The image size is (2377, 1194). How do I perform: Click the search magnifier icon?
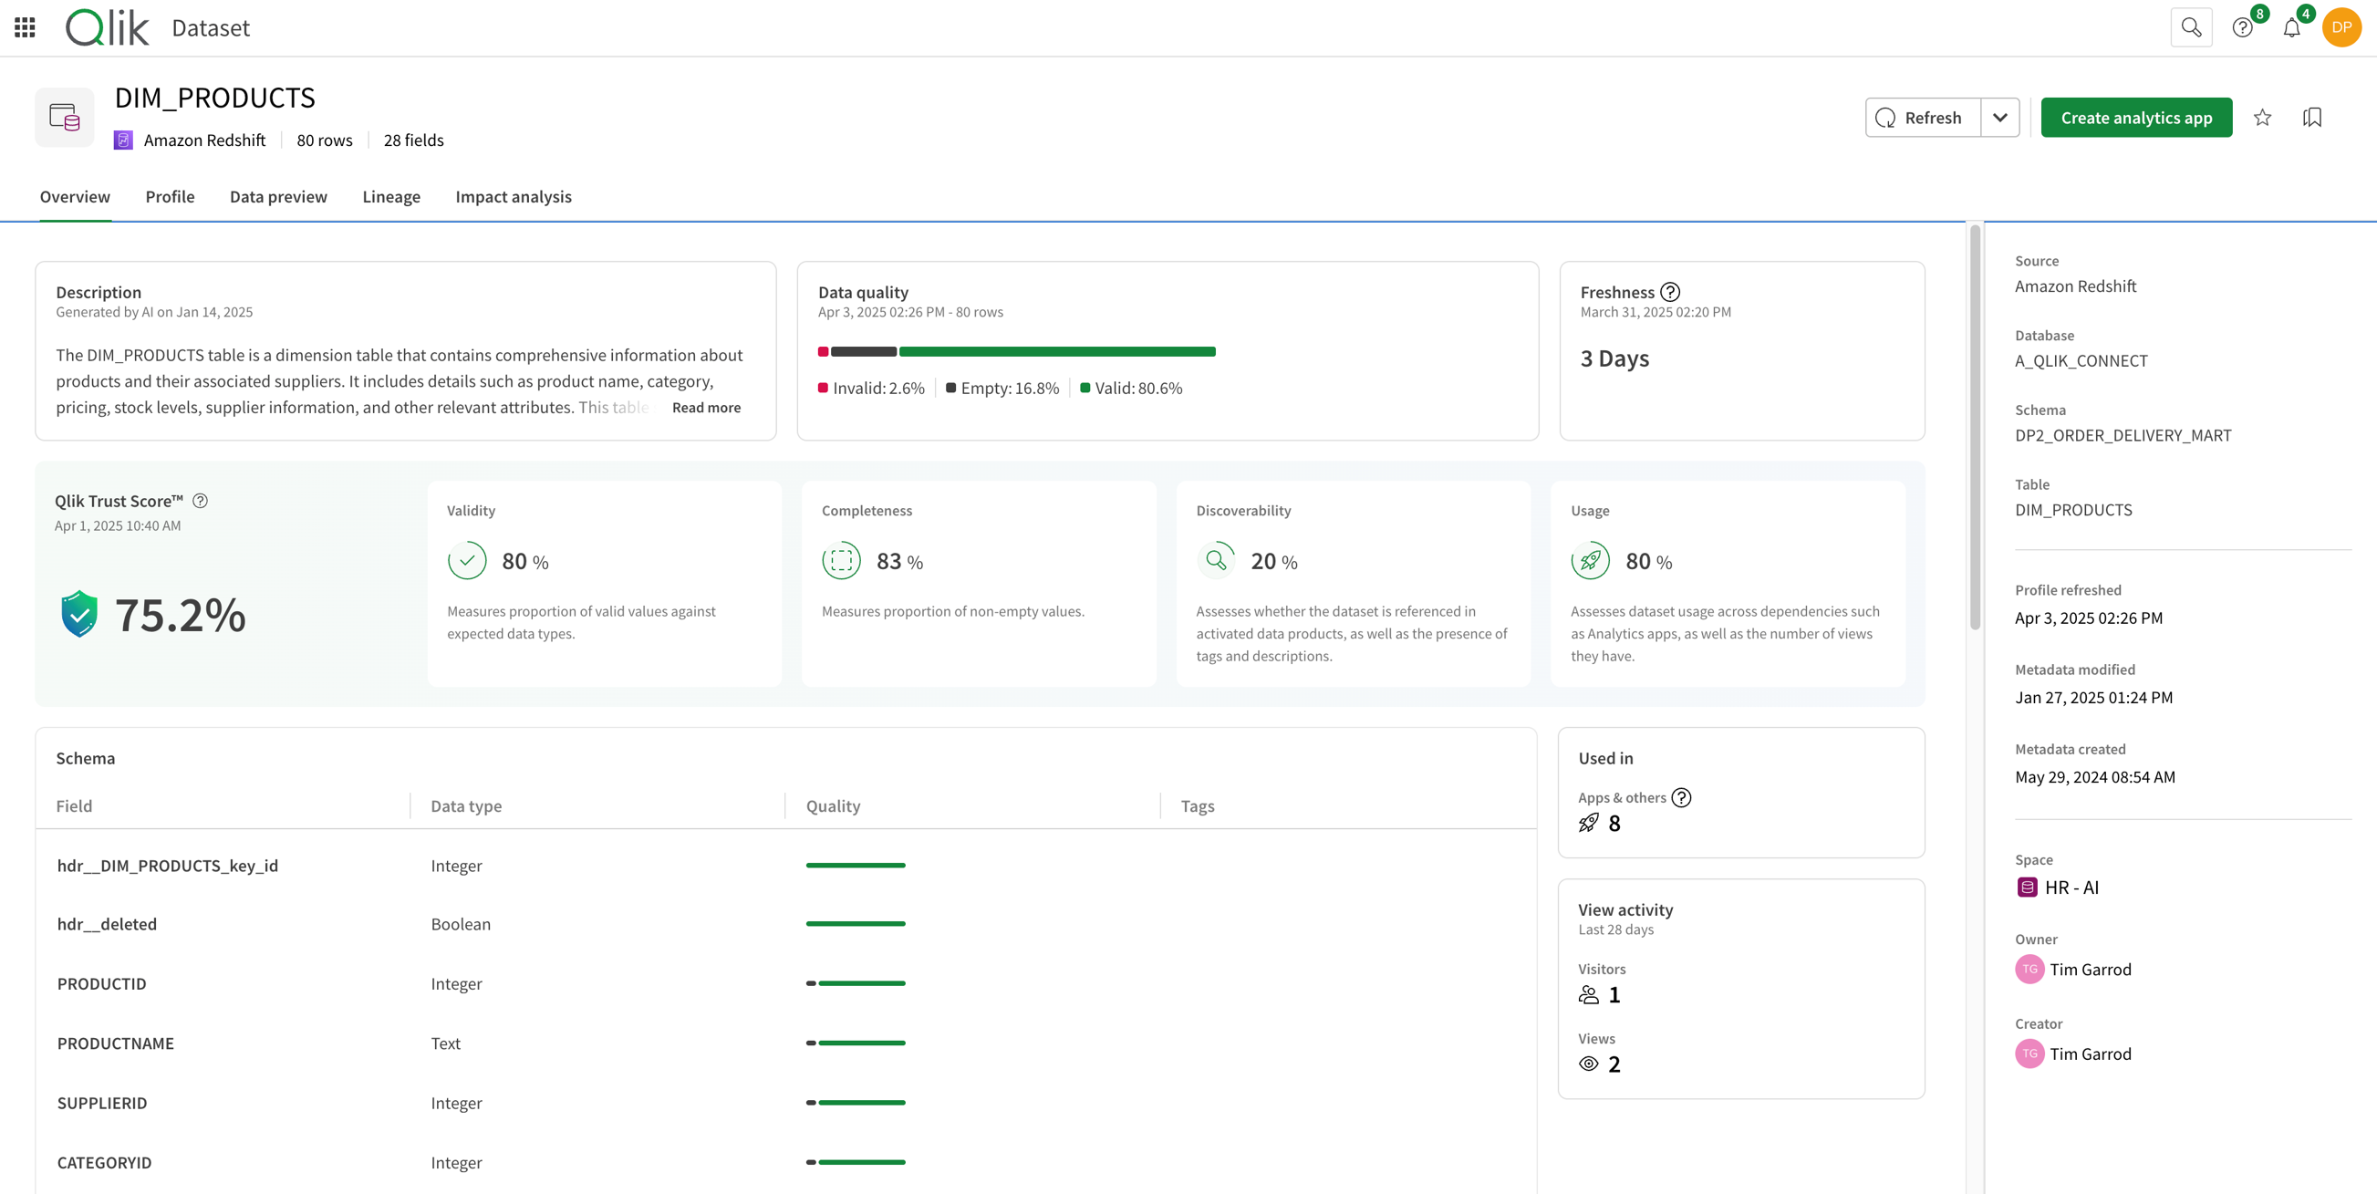click(x=2191, y=27)
